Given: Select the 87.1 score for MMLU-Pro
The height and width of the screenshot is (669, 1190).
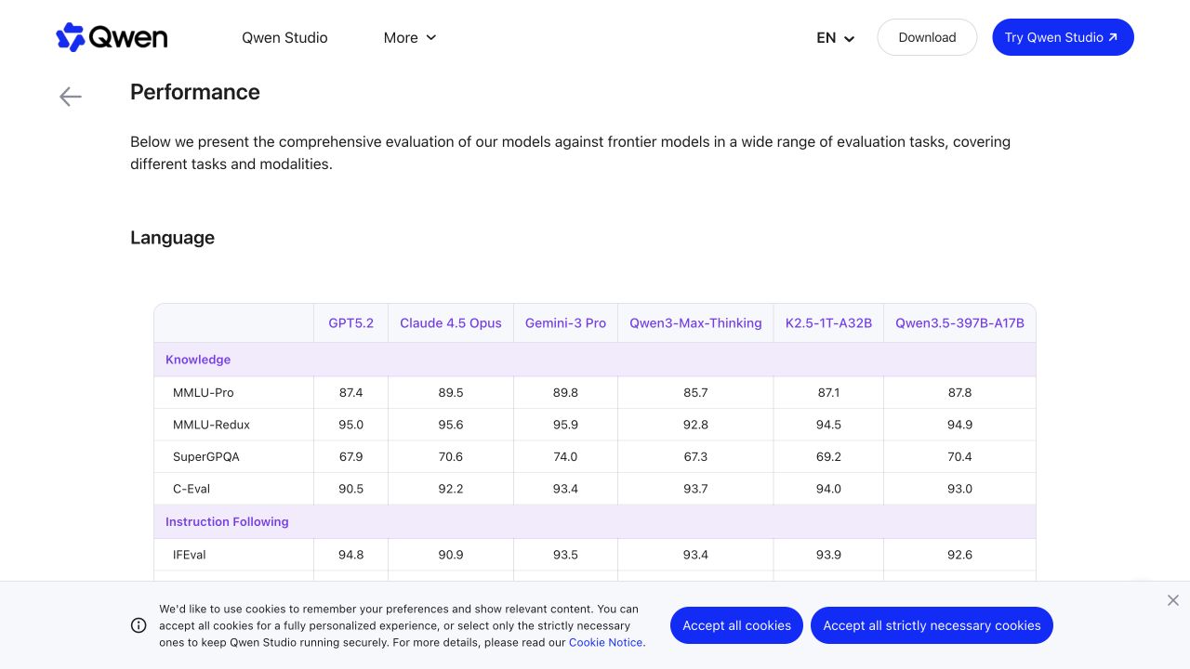Looking at the screenshot, I should click(x=828, y=393).
